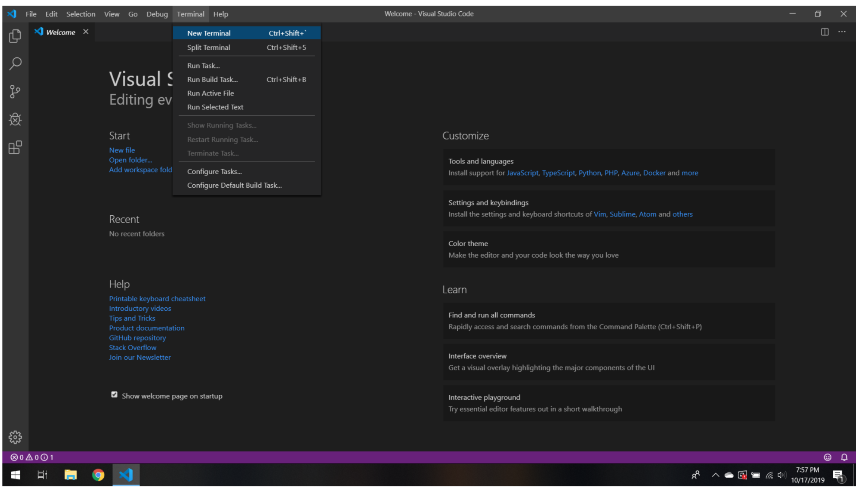Choose Run Active File menu entry
The width and height of the screenshot is (864, 492).
click(x=247, y=93)
